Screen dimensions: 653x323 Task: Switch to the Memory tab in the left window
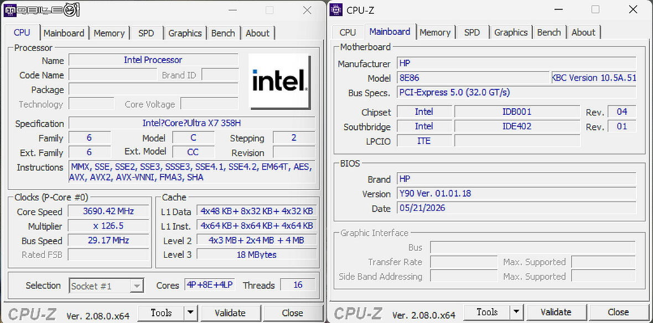(x=109, y=33)
